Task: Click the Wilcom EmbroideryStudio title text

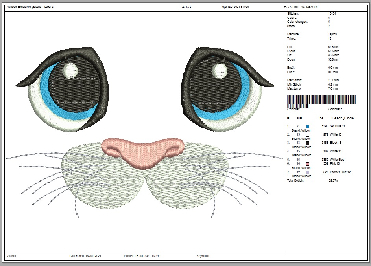Action: pyautogui.click(x=31, y=7)
